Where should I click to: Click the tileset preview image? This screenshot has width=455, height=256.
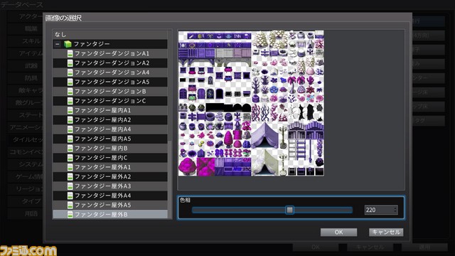coord(251,103)
